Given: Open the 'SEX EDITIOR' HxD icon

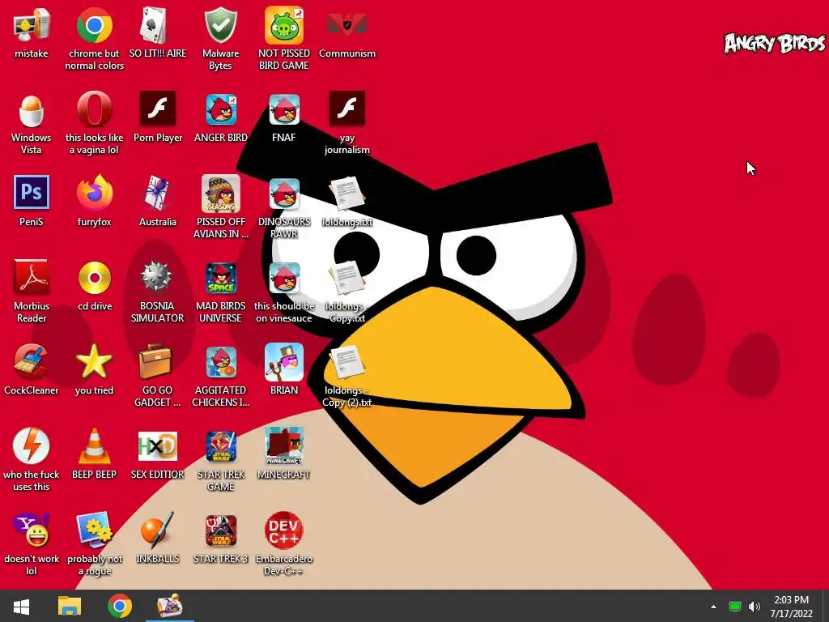Looking at the screenshot, I should [158, 446].
